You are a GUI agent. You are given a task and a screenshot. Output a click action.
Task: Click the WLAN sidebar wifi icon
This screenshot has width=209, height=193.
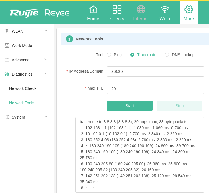coord(7,31)
